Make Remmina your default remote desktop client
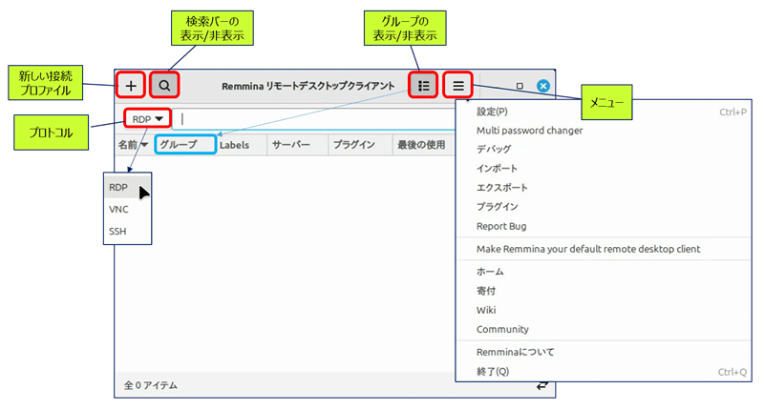 (x=604, y=249)
